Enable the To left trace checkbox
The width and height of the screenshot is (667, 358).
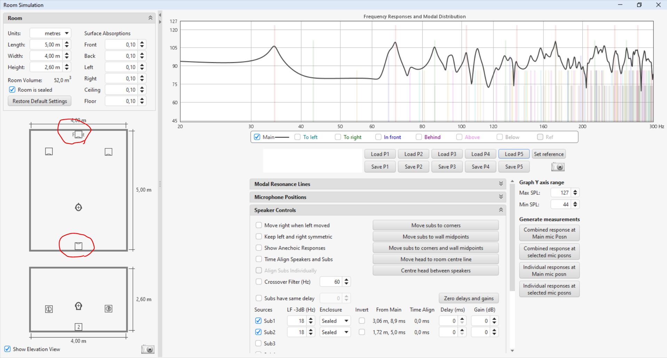pos(297,137)
